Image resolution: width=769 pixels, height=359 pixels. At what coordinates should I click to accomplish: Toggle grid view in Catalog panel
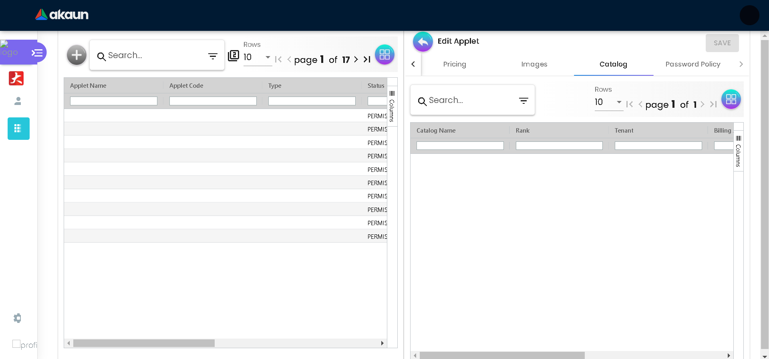[731, 99]
